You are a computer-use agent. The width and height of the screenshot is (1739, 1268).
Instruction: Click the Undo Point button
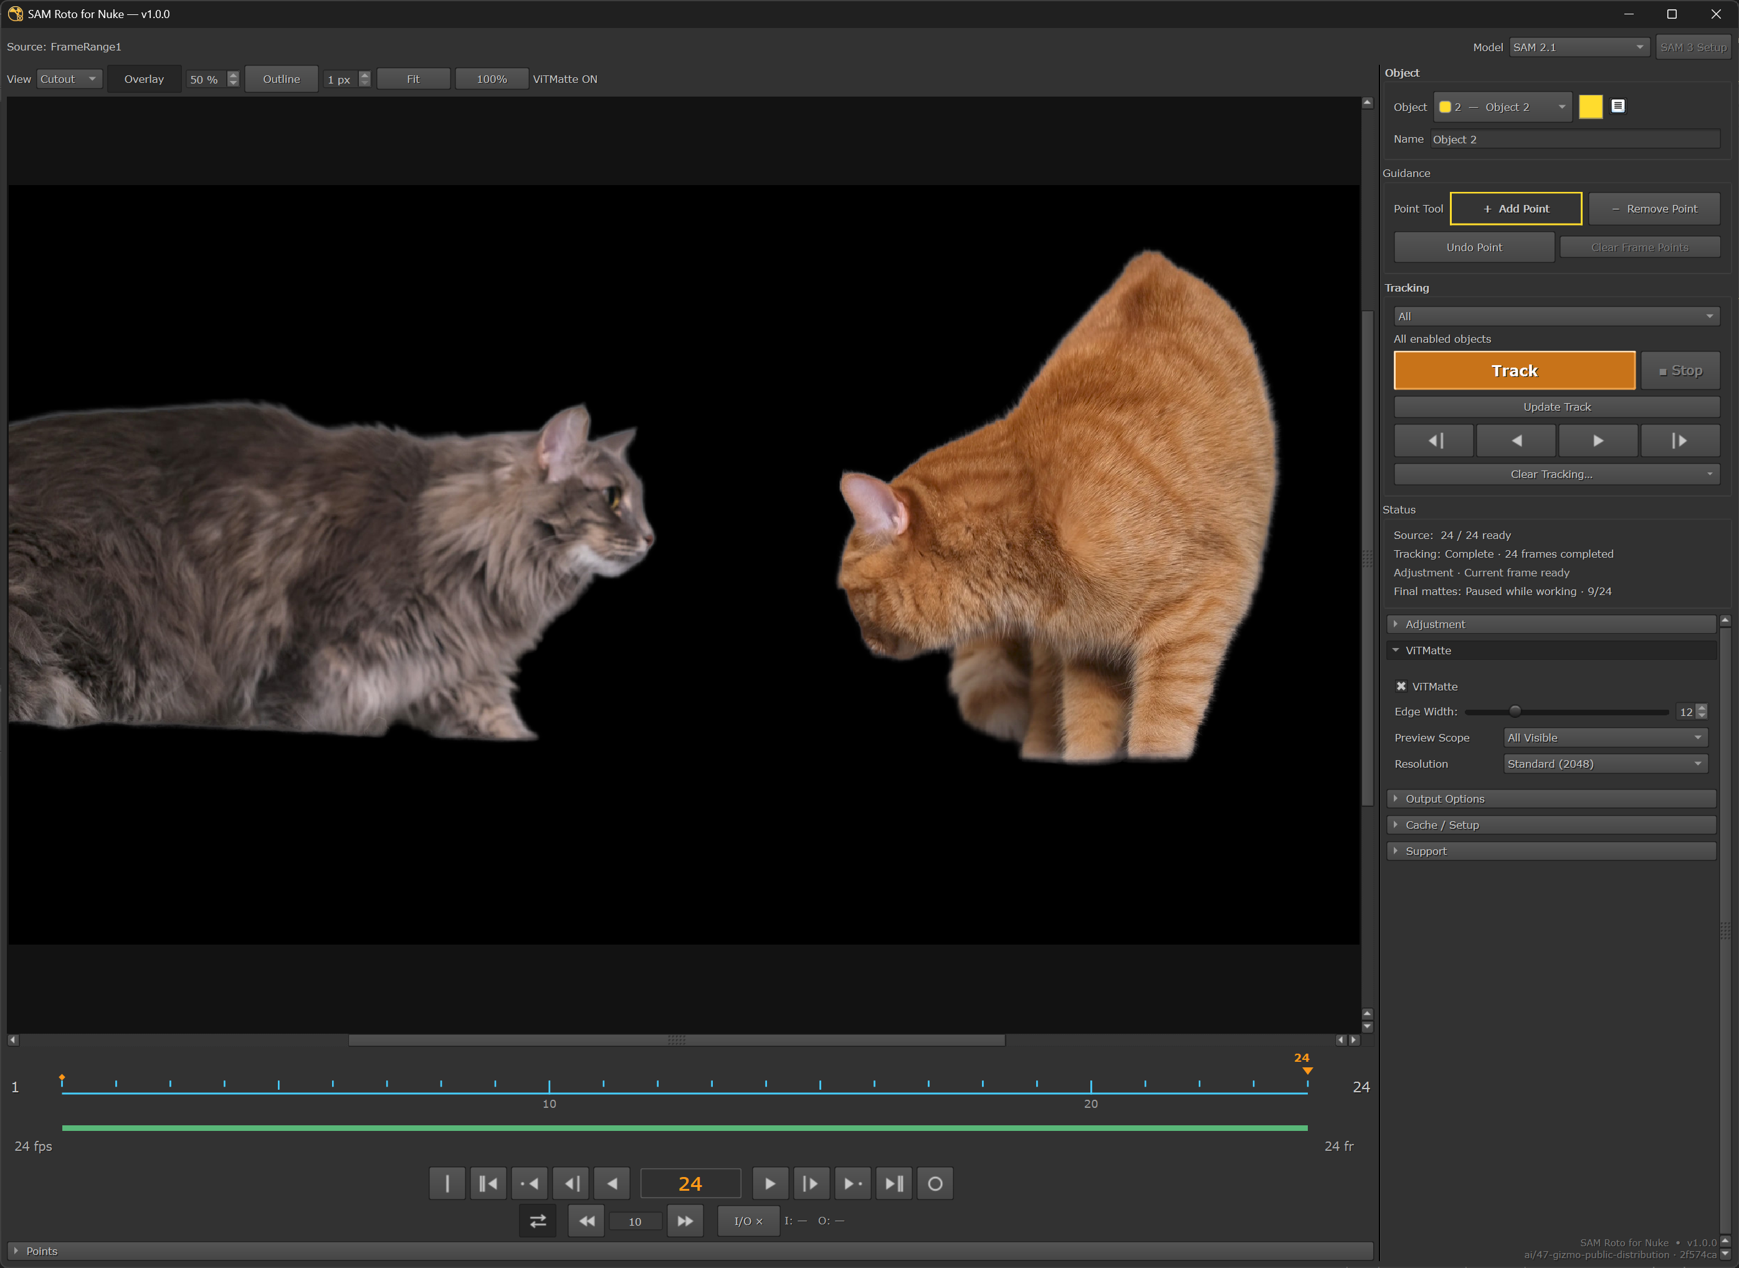(1474, 247)
